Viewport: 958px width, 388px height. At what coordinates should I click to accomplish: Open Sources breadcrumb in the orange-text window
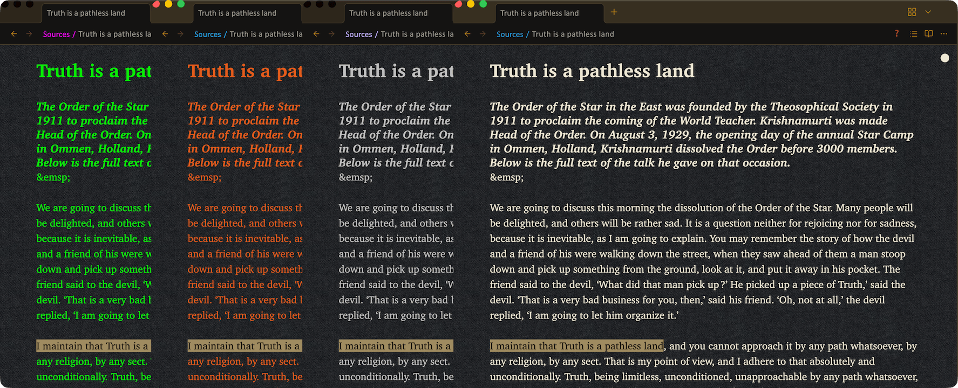coord(207,34)
